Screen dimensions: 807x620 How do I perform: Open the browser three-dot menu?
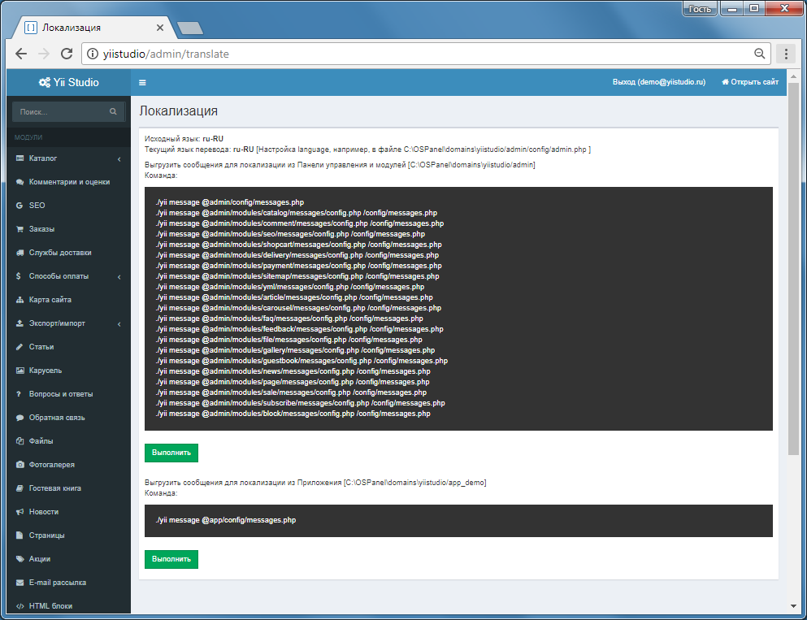coord(786,54)
